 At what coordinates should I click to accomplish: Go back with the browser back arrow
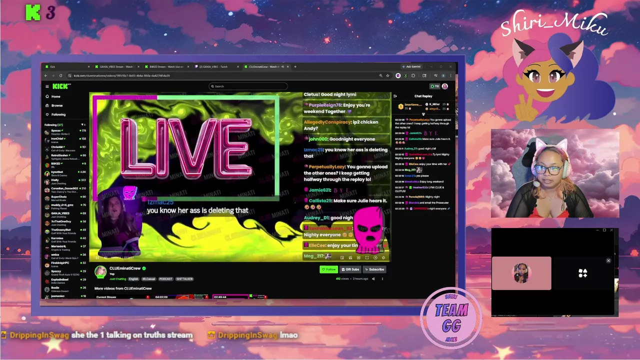coord(46,75)
